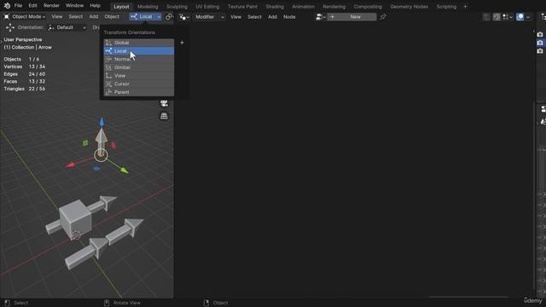
Task: Toggle perspective/orthographic grid icon
Action: [x=164, y=116]
